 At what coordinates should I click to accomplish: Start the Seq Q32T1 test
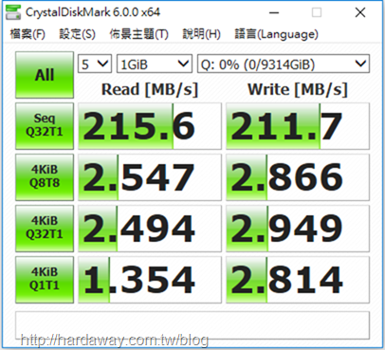pyautogui.click(x=45, y=126)
